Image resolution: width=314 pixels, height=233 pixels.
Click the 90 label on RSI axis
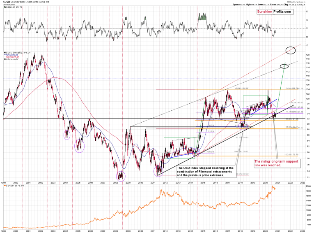(x=307, y=12)
